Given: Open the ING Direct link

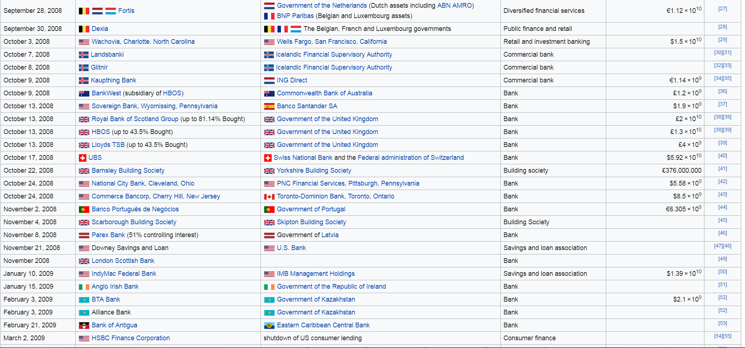Looking at the screenshot, I should pyautogui.click(x=292, y=80).
